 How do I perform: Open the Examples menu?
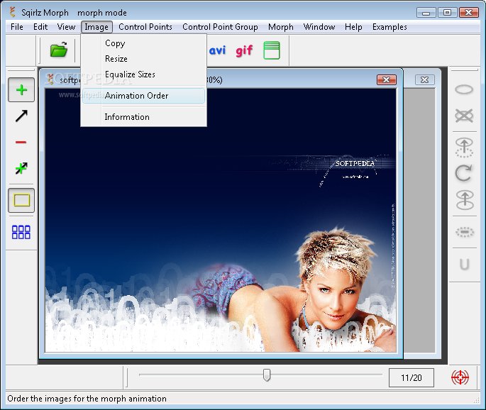coord(390,27)
